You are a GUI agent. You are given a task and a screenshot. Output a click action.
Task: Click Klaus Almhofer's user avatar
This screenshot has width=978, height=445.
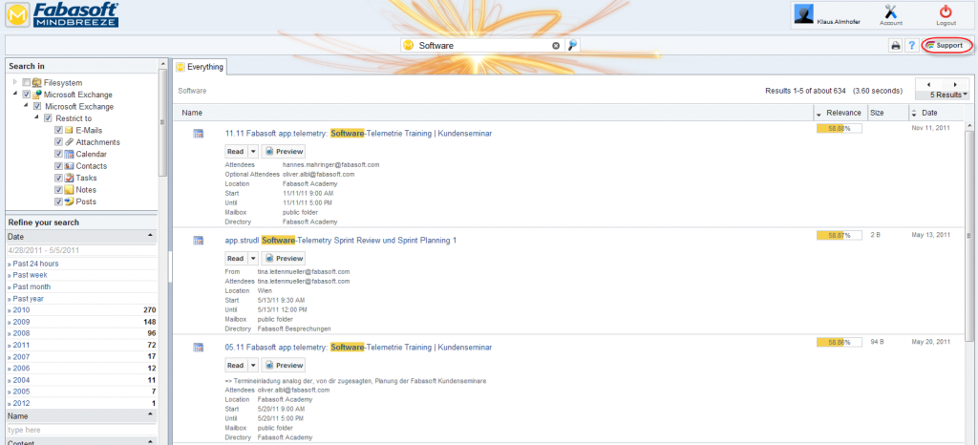803,14
